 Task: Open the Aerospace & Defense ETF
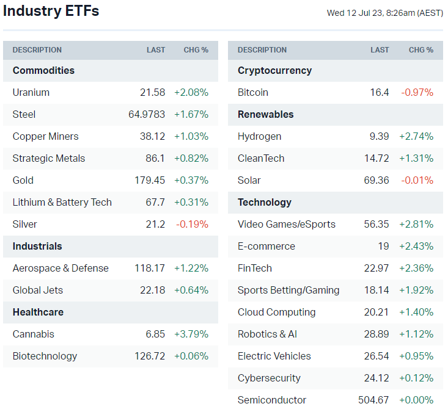click(61, 269)
